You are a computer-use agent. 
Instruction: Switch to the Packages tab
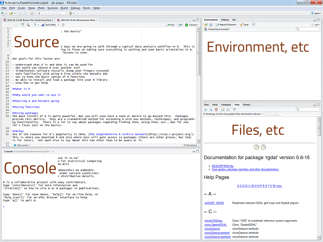(226, 105)
